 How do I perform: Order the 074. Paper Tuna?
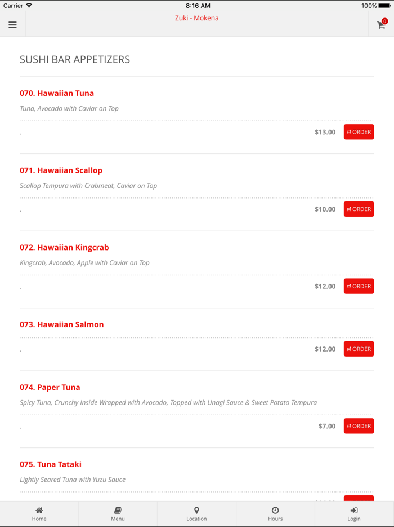pyautogui.click(x=359, y=425)
